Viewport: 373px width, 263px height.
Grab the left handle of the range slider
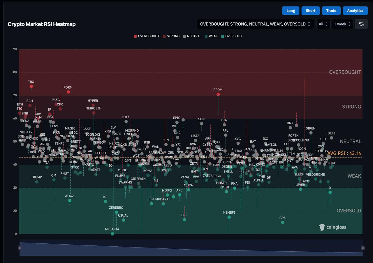click(20, 248)
